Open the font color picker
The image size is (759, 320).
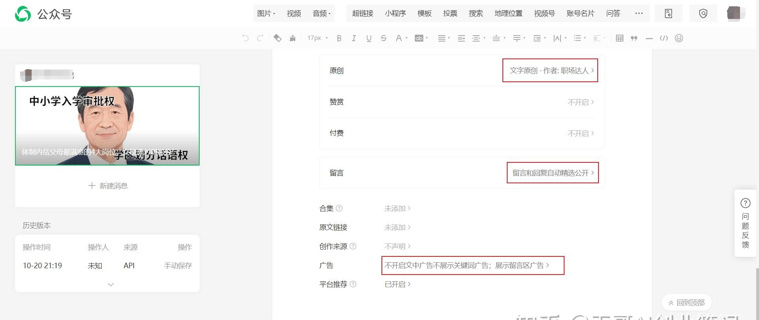399,38
